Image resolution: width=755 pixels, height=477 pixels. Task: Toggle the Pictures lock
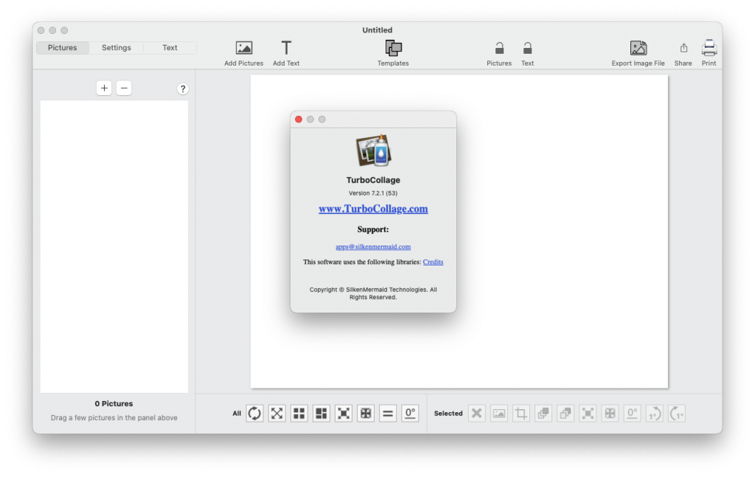[x=499, y=48]
